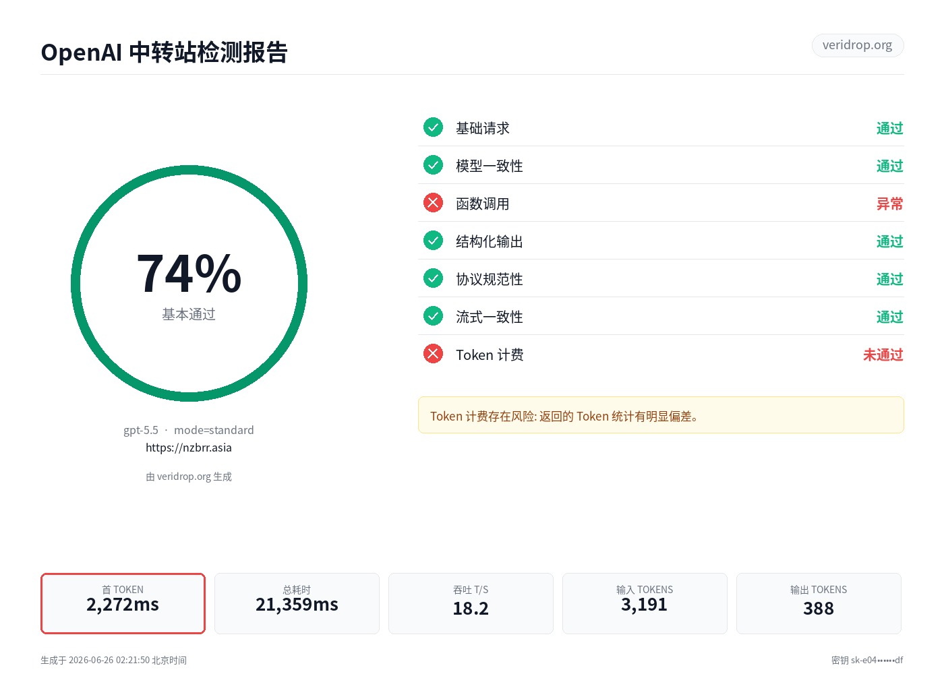Select the 输出 TOKENS 388 card
Viewport: 944px width, 674px height.
(819, 603)
